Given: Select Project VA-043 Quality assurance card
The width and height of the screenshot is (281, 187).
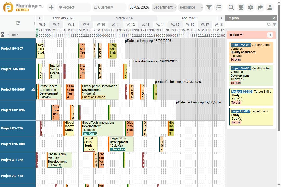Looking at the screenshot, I should [251, 52].
